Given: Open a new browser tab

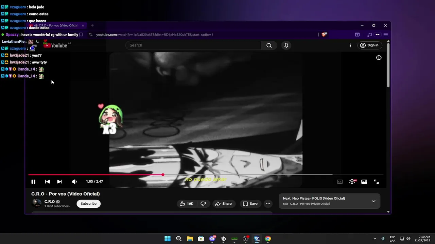Looking at the screenshot, I should (x=92, y=25).
